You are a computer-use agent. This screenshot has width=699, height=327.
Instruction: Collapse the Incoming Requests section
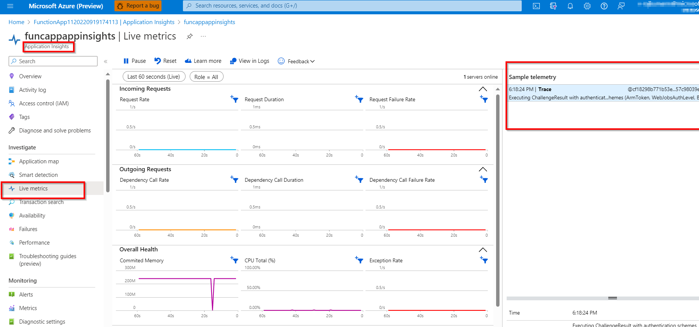tap(483, 89)
